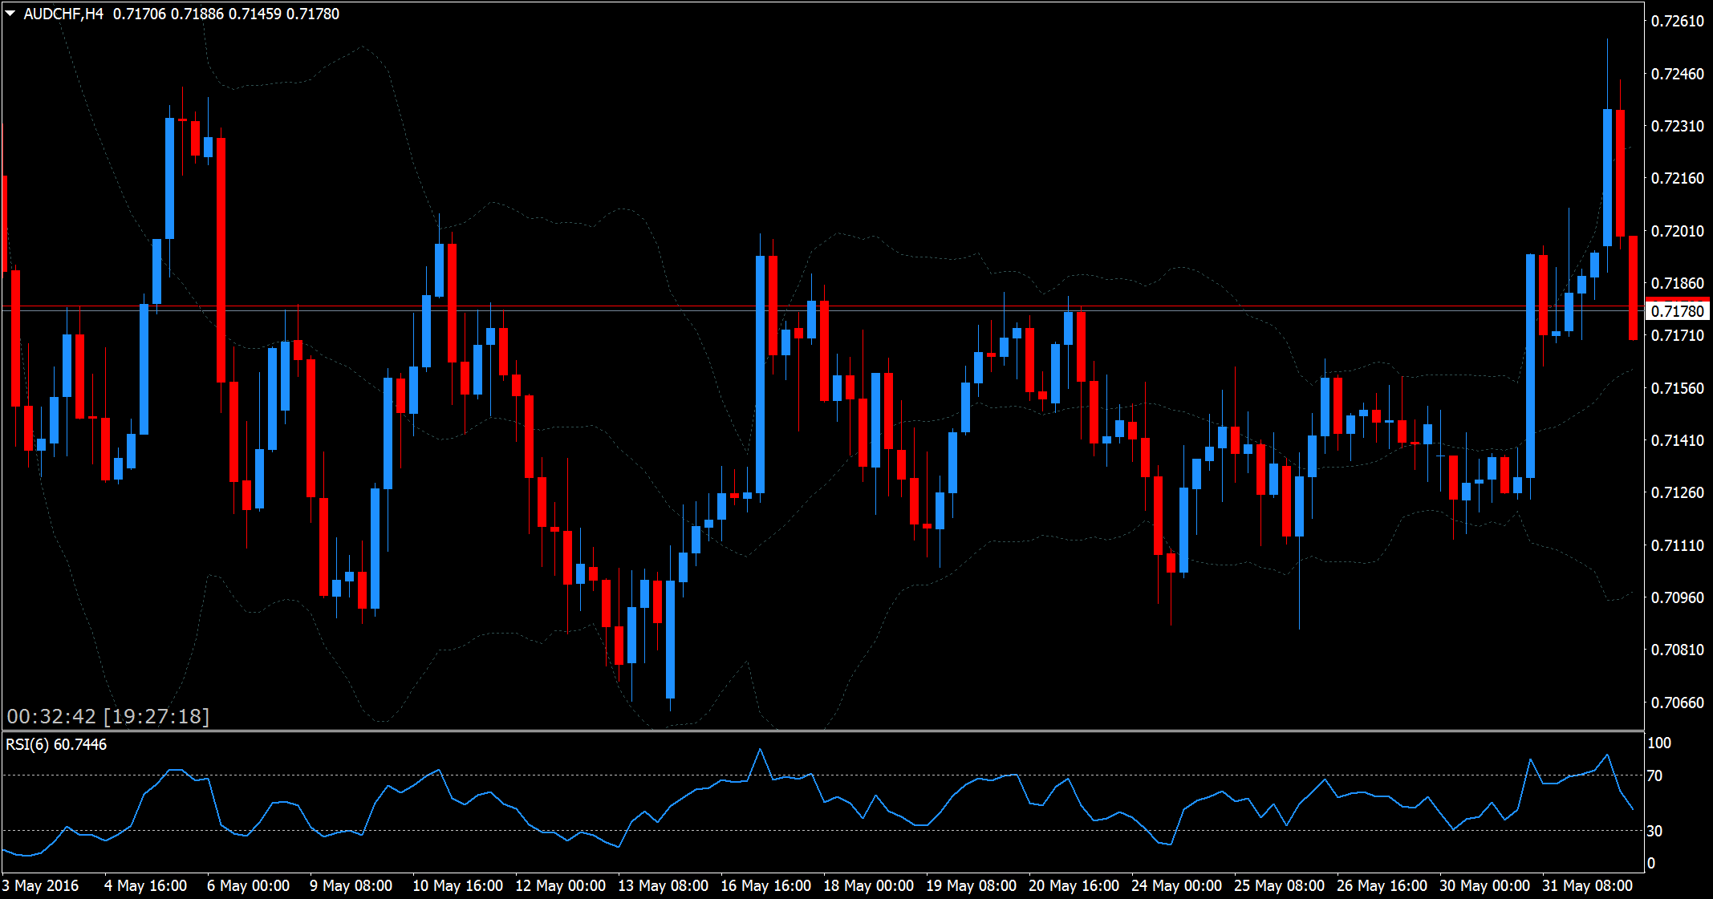Screen dimensions: 1713x899
Task: Click the 31 May 08:00 time label
Action: 1587,885
